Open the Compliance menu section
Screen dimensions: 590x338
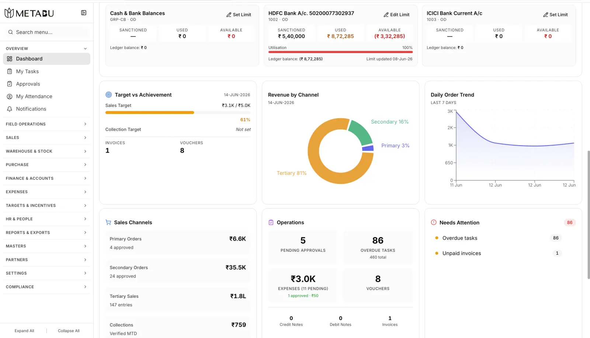click(x=46, y=287)
